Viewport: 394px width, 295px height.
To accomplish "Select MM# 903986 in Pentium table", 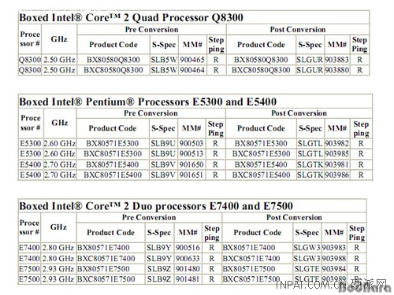I will pyautogui.click(x=337, y=175).
